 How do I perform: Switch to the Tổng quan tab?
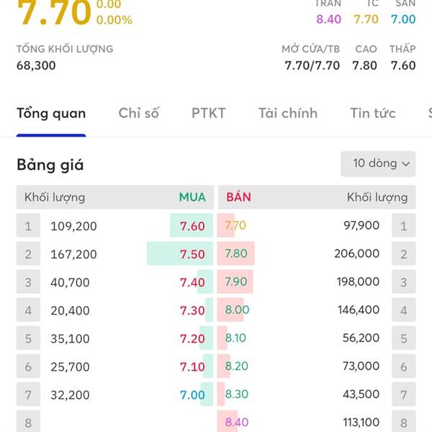click(x=51, y=113)
